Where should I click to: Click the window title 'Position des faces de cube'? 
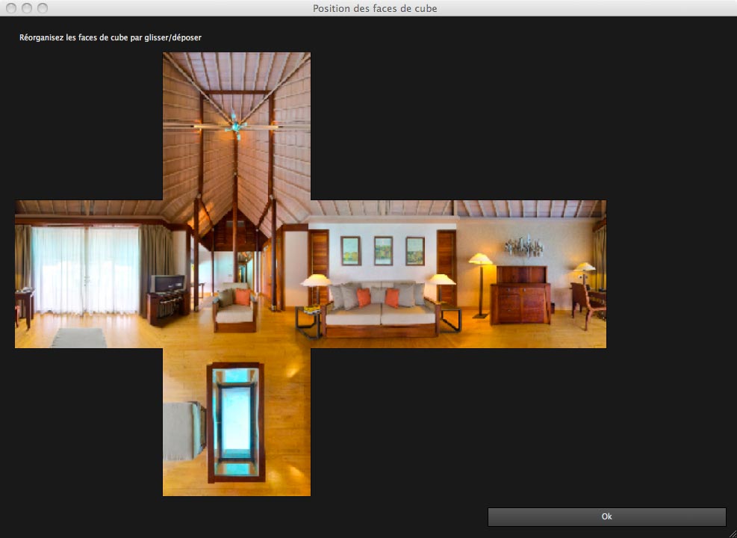pos(375,8)
